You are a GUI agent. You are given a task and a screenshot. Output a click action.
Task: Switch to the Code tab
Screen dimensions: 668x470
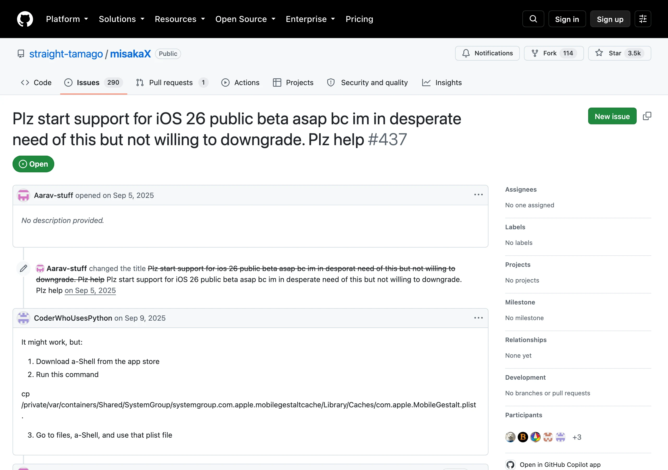click(36, 83)
